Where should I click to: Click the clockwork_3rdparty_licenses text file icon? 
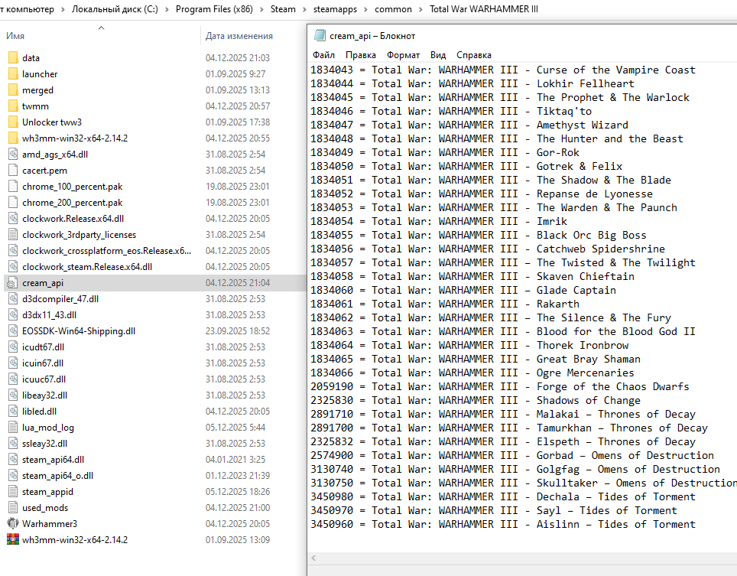click(x=13, y=235)
